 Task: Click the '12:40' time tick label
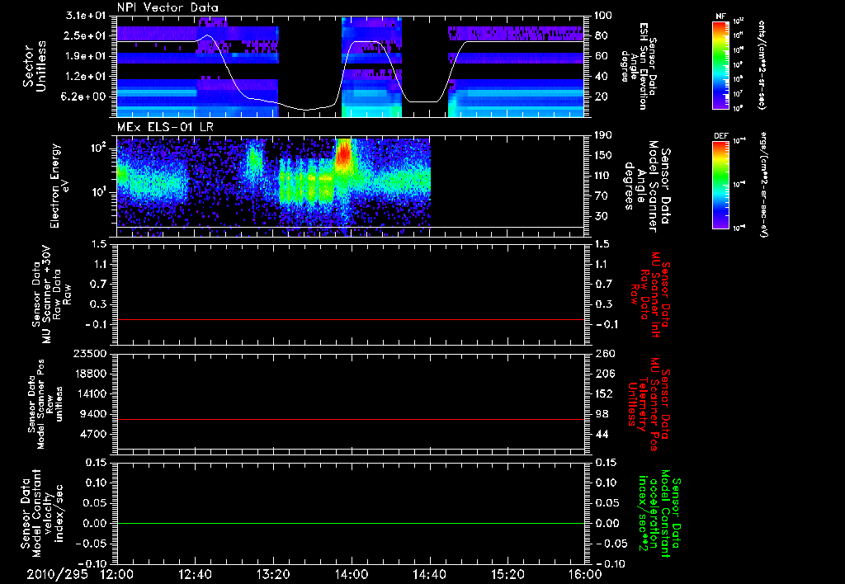click(195, 575)
